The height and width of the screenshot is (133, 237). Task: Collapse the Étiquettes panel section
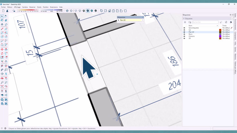(x=184, y=19)
